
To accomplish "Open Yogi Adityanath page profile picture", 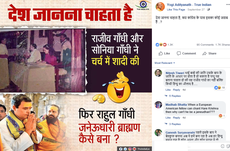I will [x=160, y=7].
